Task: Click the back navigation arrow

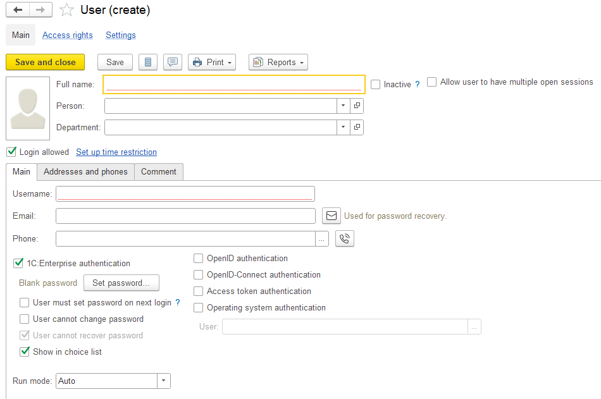Action: click(18, 9)
